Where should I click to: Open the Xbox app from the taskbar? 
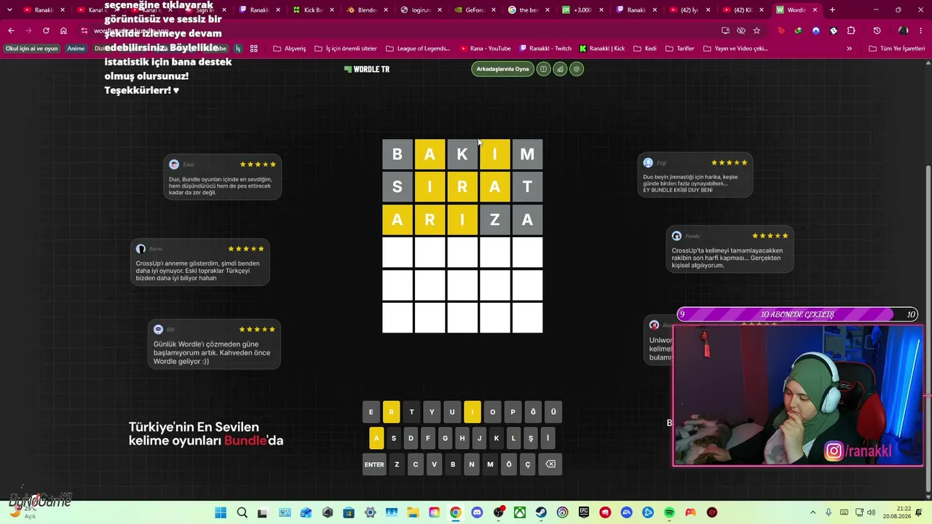pos(520,512)
